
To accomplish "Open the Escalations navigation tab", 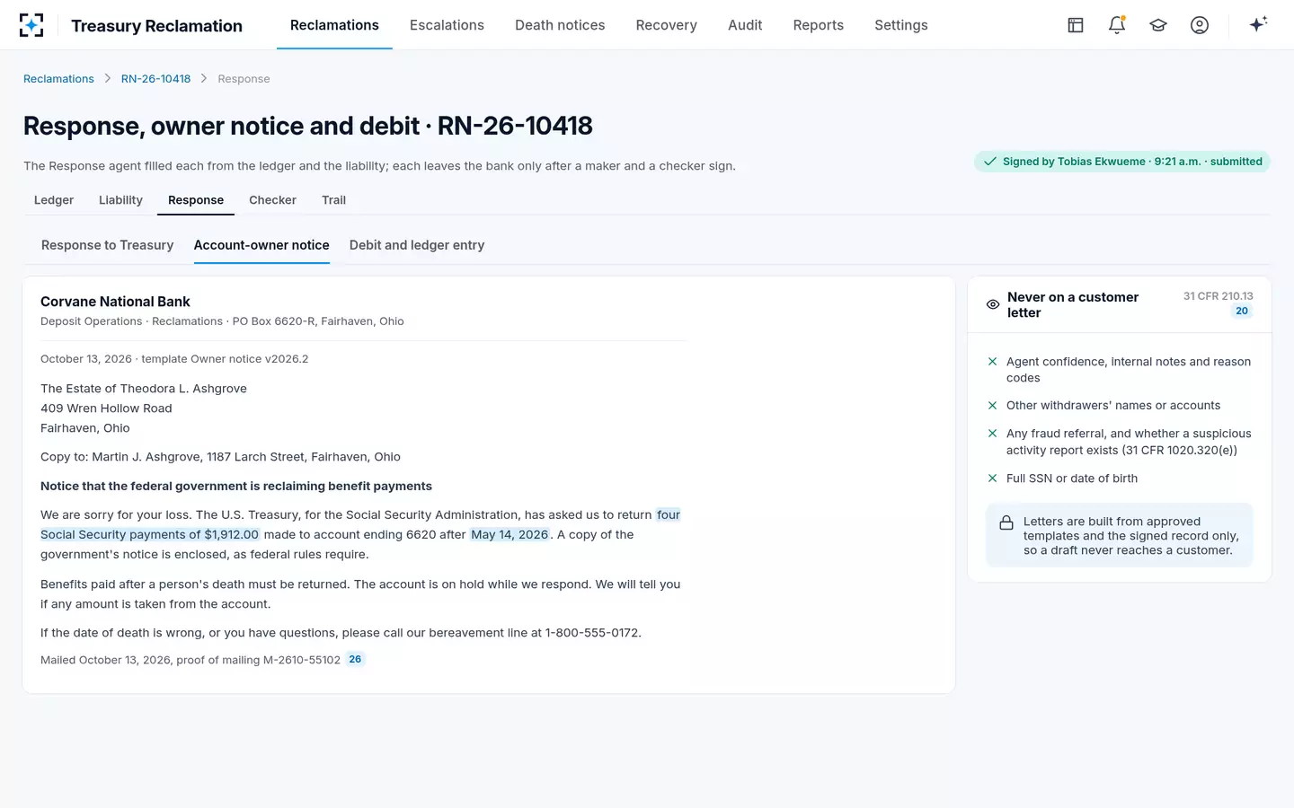I will click(x=447, y=25).
